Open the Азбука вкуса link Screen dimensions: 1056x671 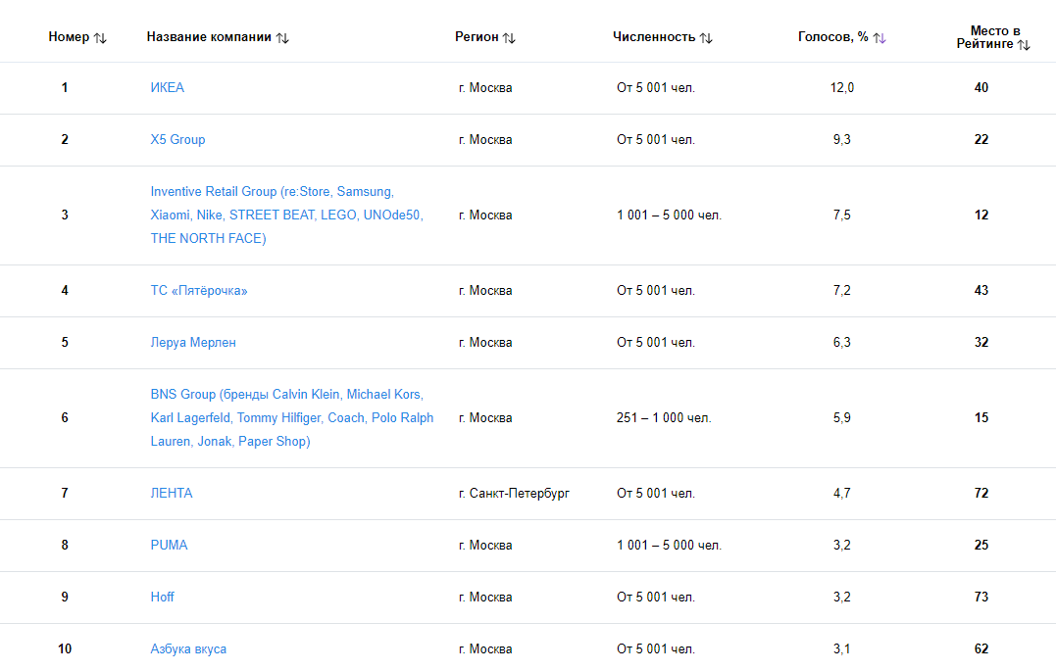click(188, 648)
